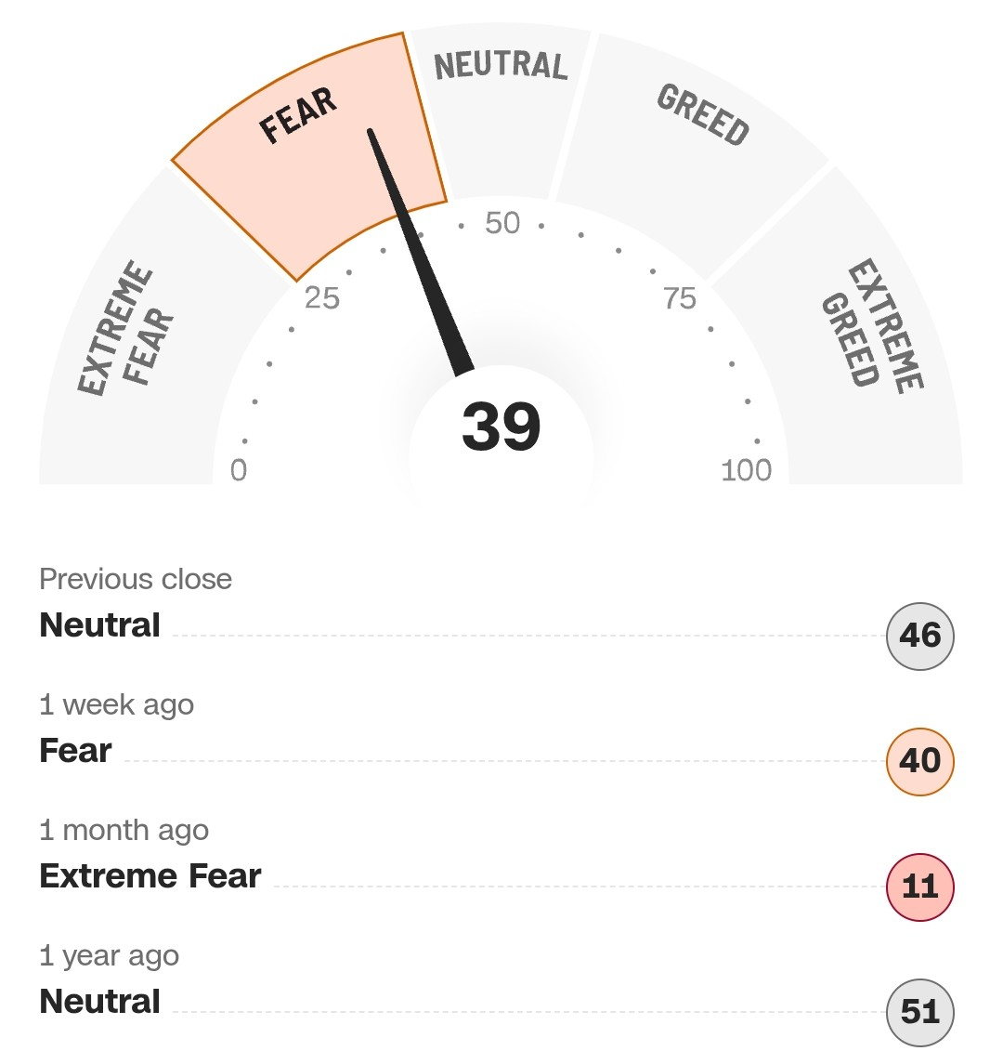
Task: Click the 100 mark on gauge scale
Action: (x=746, y=470)
